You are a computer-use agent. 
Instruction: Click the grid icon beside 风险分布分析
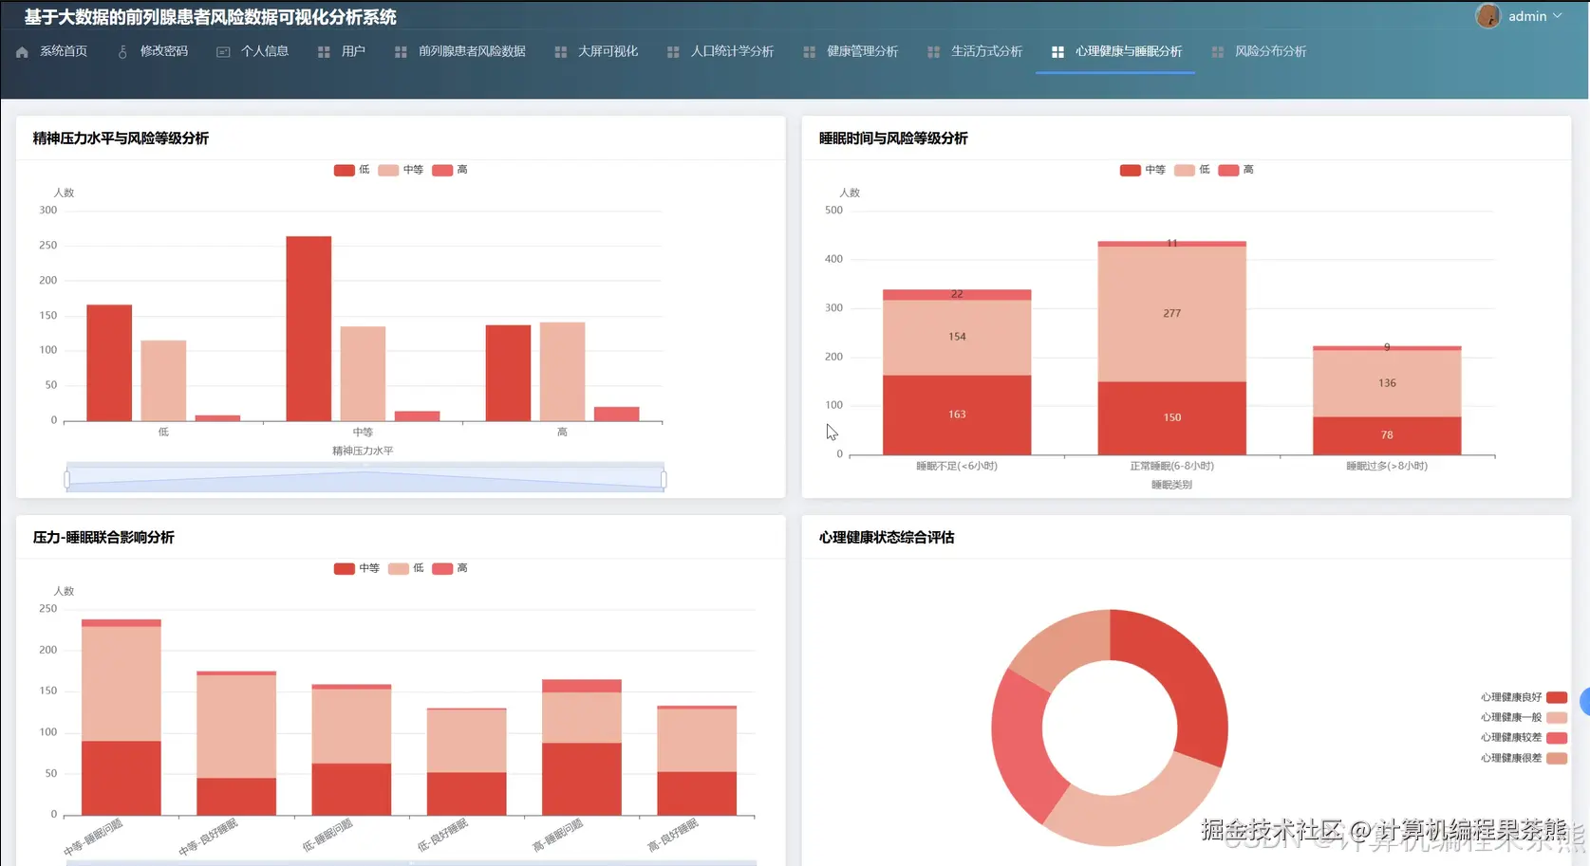click(1217, 52)
